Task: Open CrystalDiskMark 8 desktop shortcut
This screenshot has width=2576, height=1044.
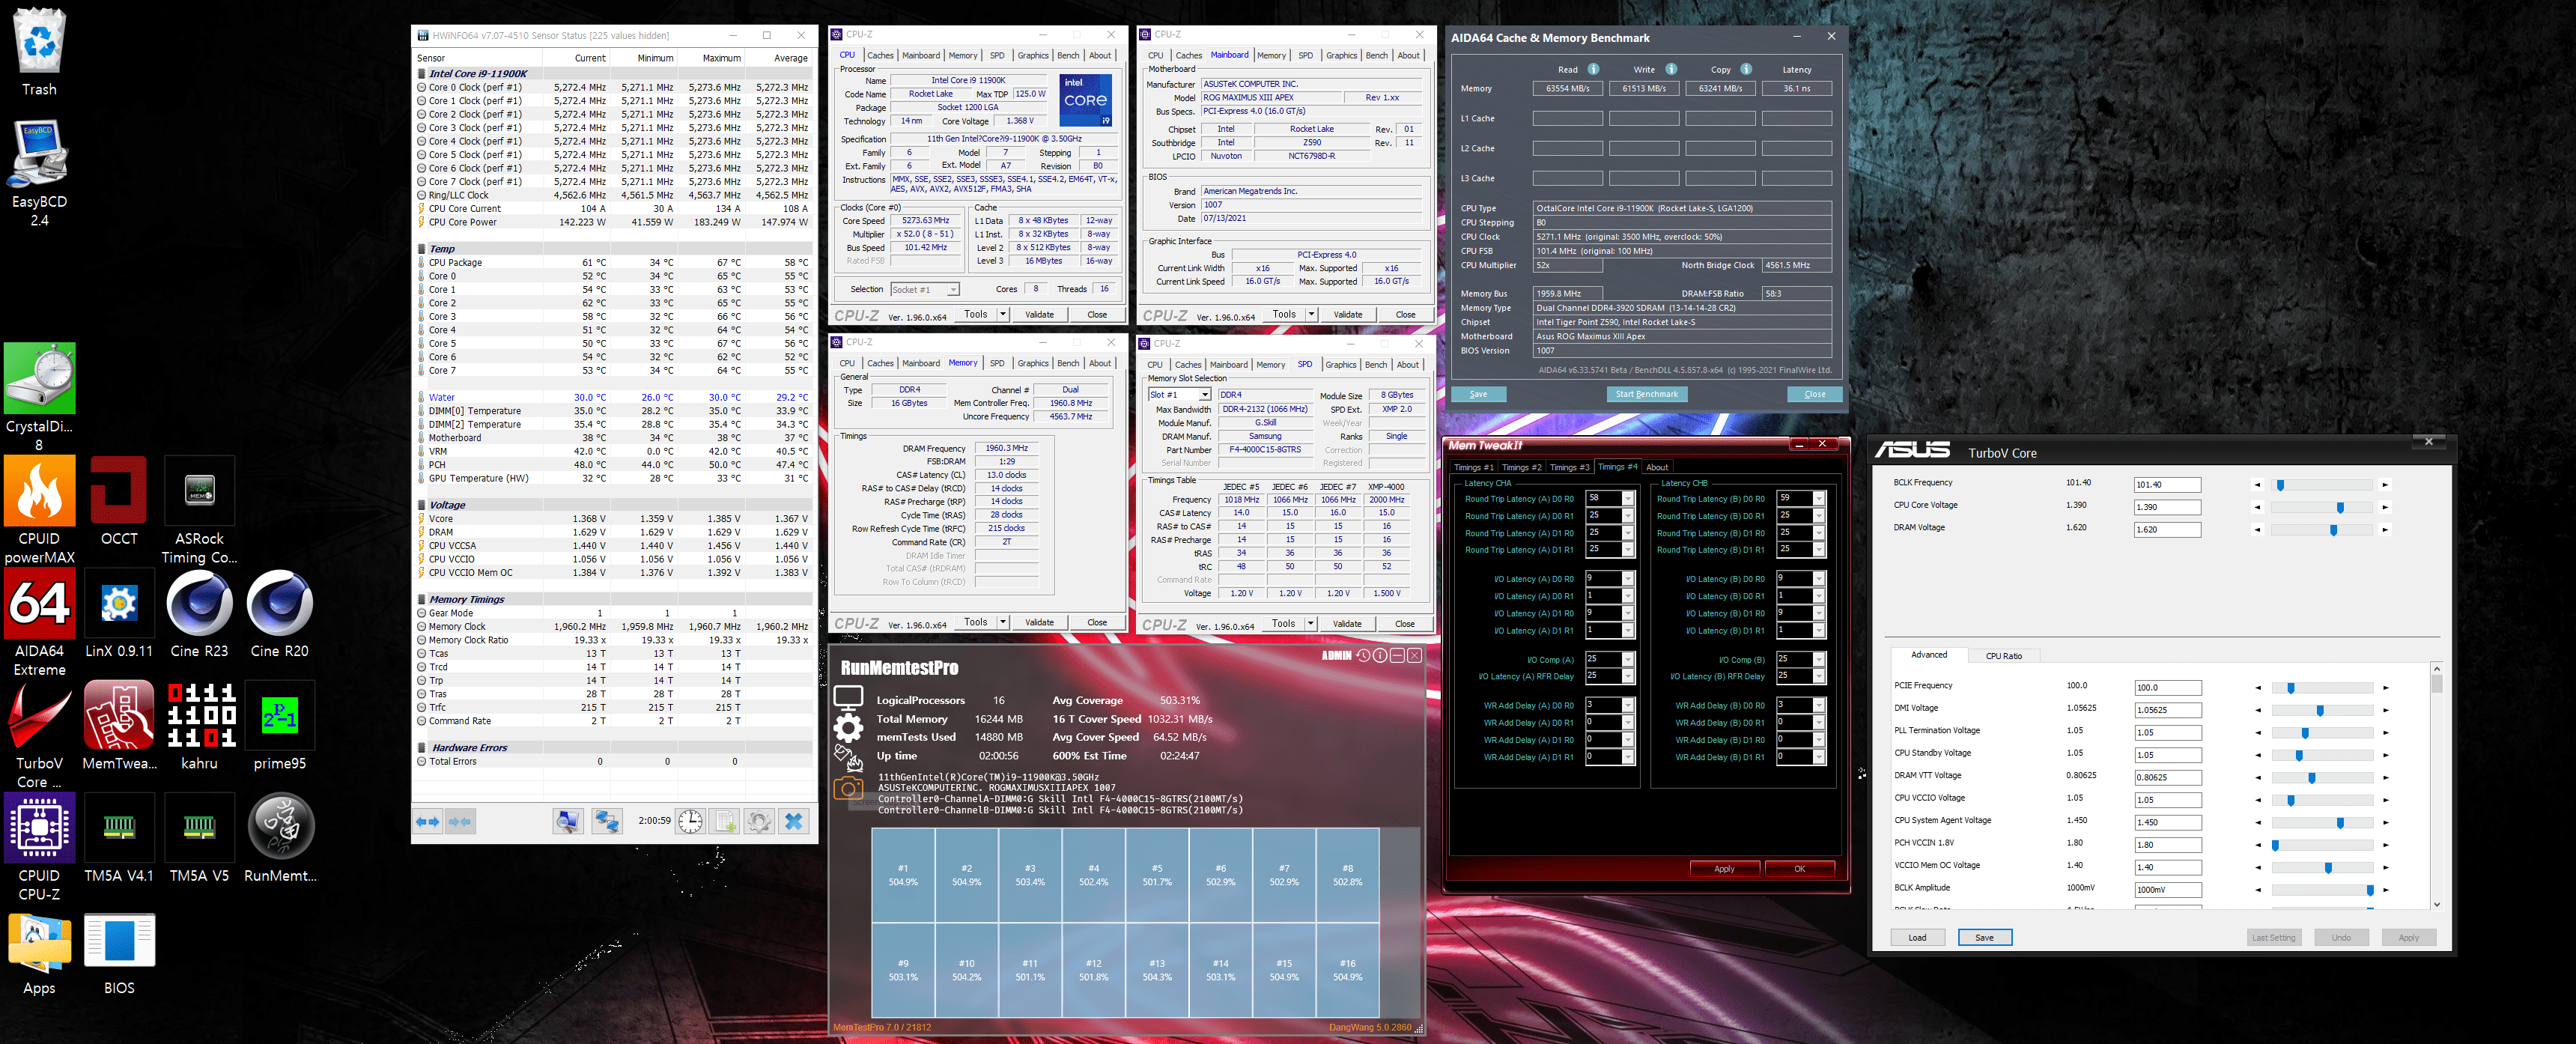Action: (39, 396)
